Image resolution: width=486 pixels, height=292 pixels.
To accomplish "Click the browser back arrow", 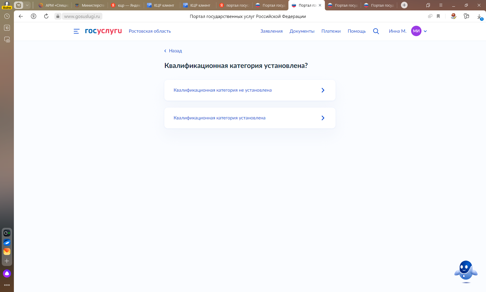I will tap(21, 16).
